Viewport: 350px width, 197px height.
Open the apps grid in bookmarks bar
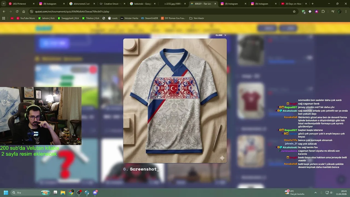pyautogui.click(x=4, y=18)
